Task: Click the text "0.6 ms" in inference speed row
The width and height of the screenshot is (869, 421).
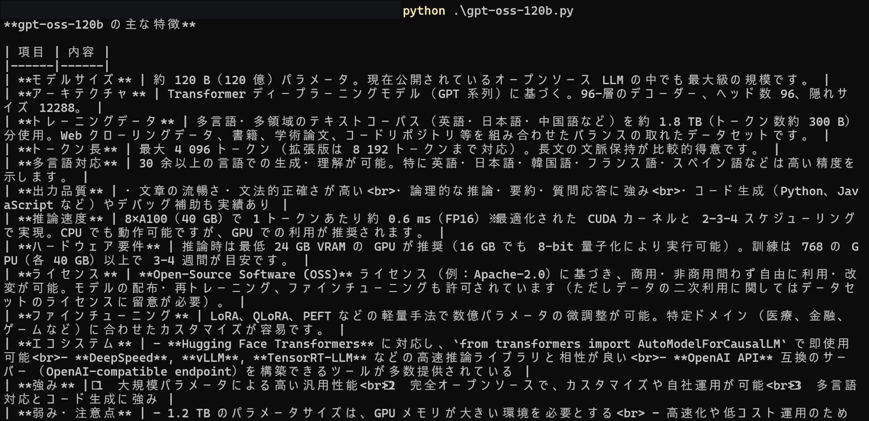Action: tap(409, 219)
